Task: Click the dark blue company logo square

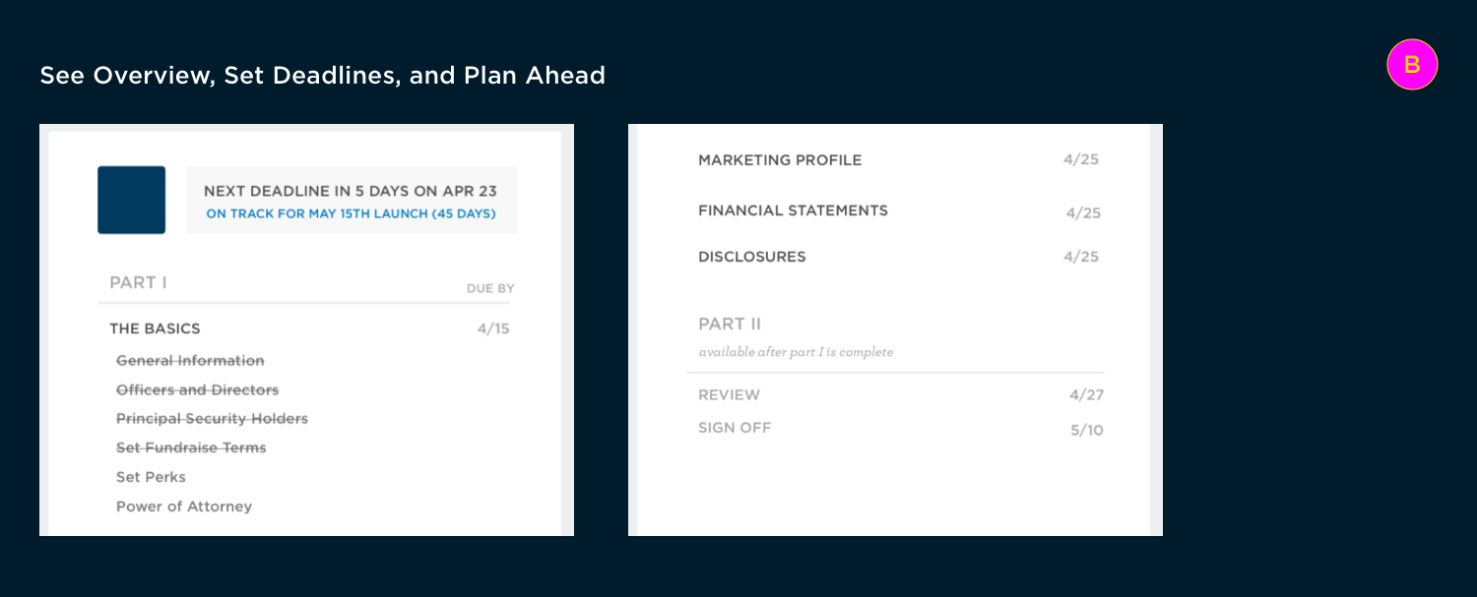Action: pyautogui.click(x=131, y=200)
